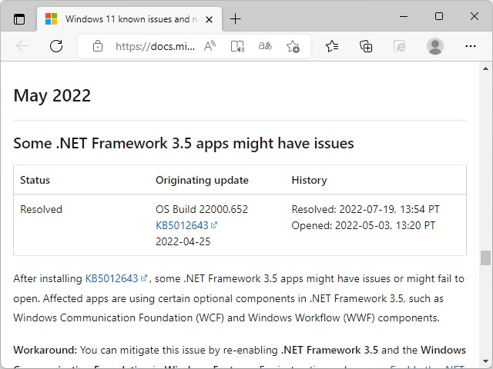
Task: Click the 'OS Build 22000.652' text
Action: pos(202,209)
